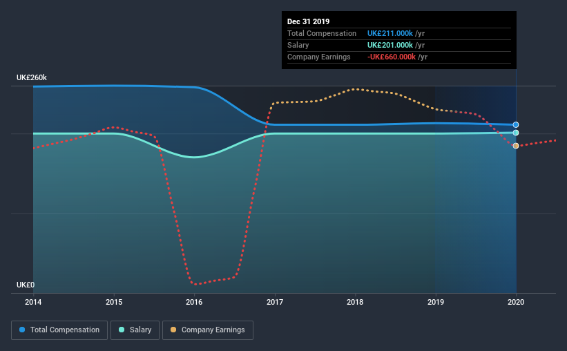
Task: Click the UK£201.000k salary value
Action: point(390,45)
